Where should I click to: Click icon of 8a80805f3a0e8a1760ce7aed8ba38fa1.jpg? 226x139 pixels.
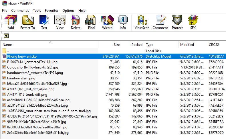coord(4,127)
